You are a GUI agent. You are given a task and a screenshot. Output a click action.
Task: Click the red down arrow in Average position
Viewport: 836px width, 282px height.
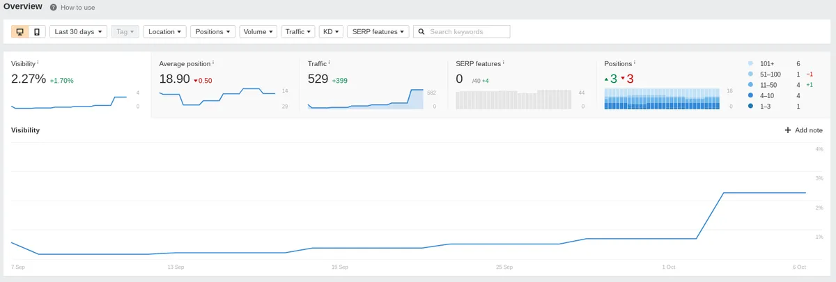[x=196, y=81]
